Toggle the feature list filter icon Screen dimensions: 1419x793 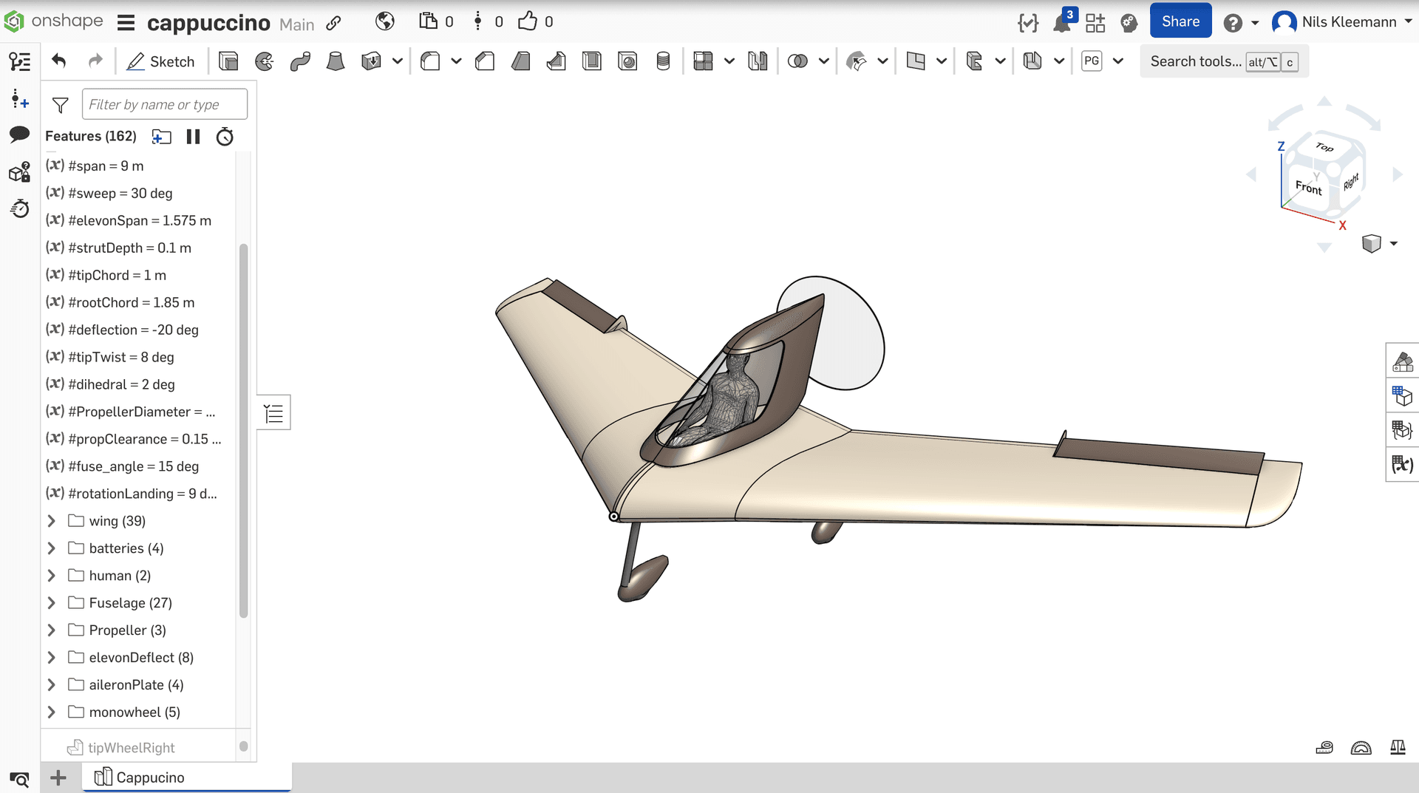[x=61, y=105]
